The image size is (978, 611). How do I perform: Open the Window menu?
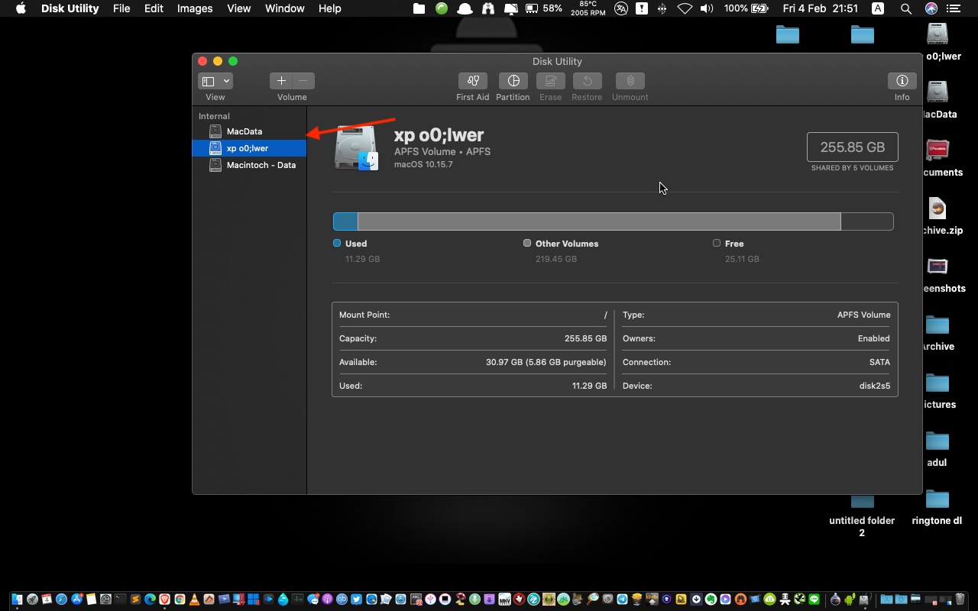pyautogui.click(x=284, y=8)
